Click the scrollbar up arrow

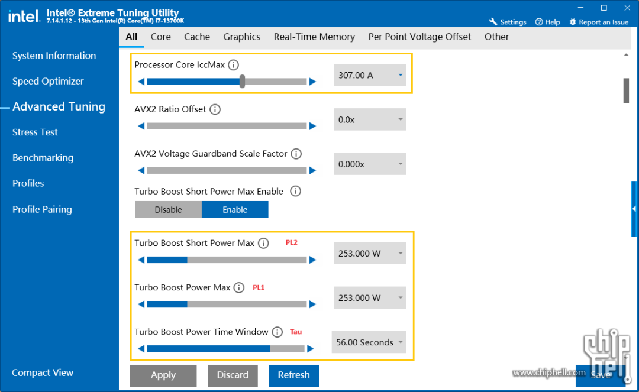[x=627, y=55]
